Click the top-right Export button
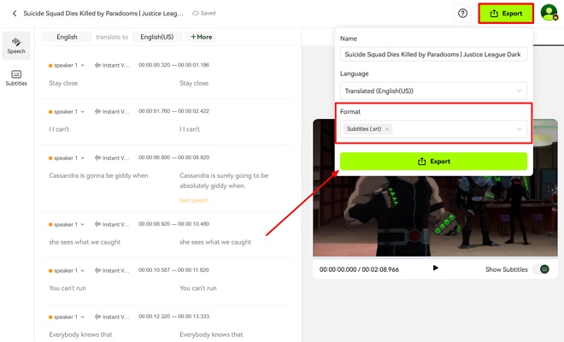 pyautogui.click(x=506, y=14)
